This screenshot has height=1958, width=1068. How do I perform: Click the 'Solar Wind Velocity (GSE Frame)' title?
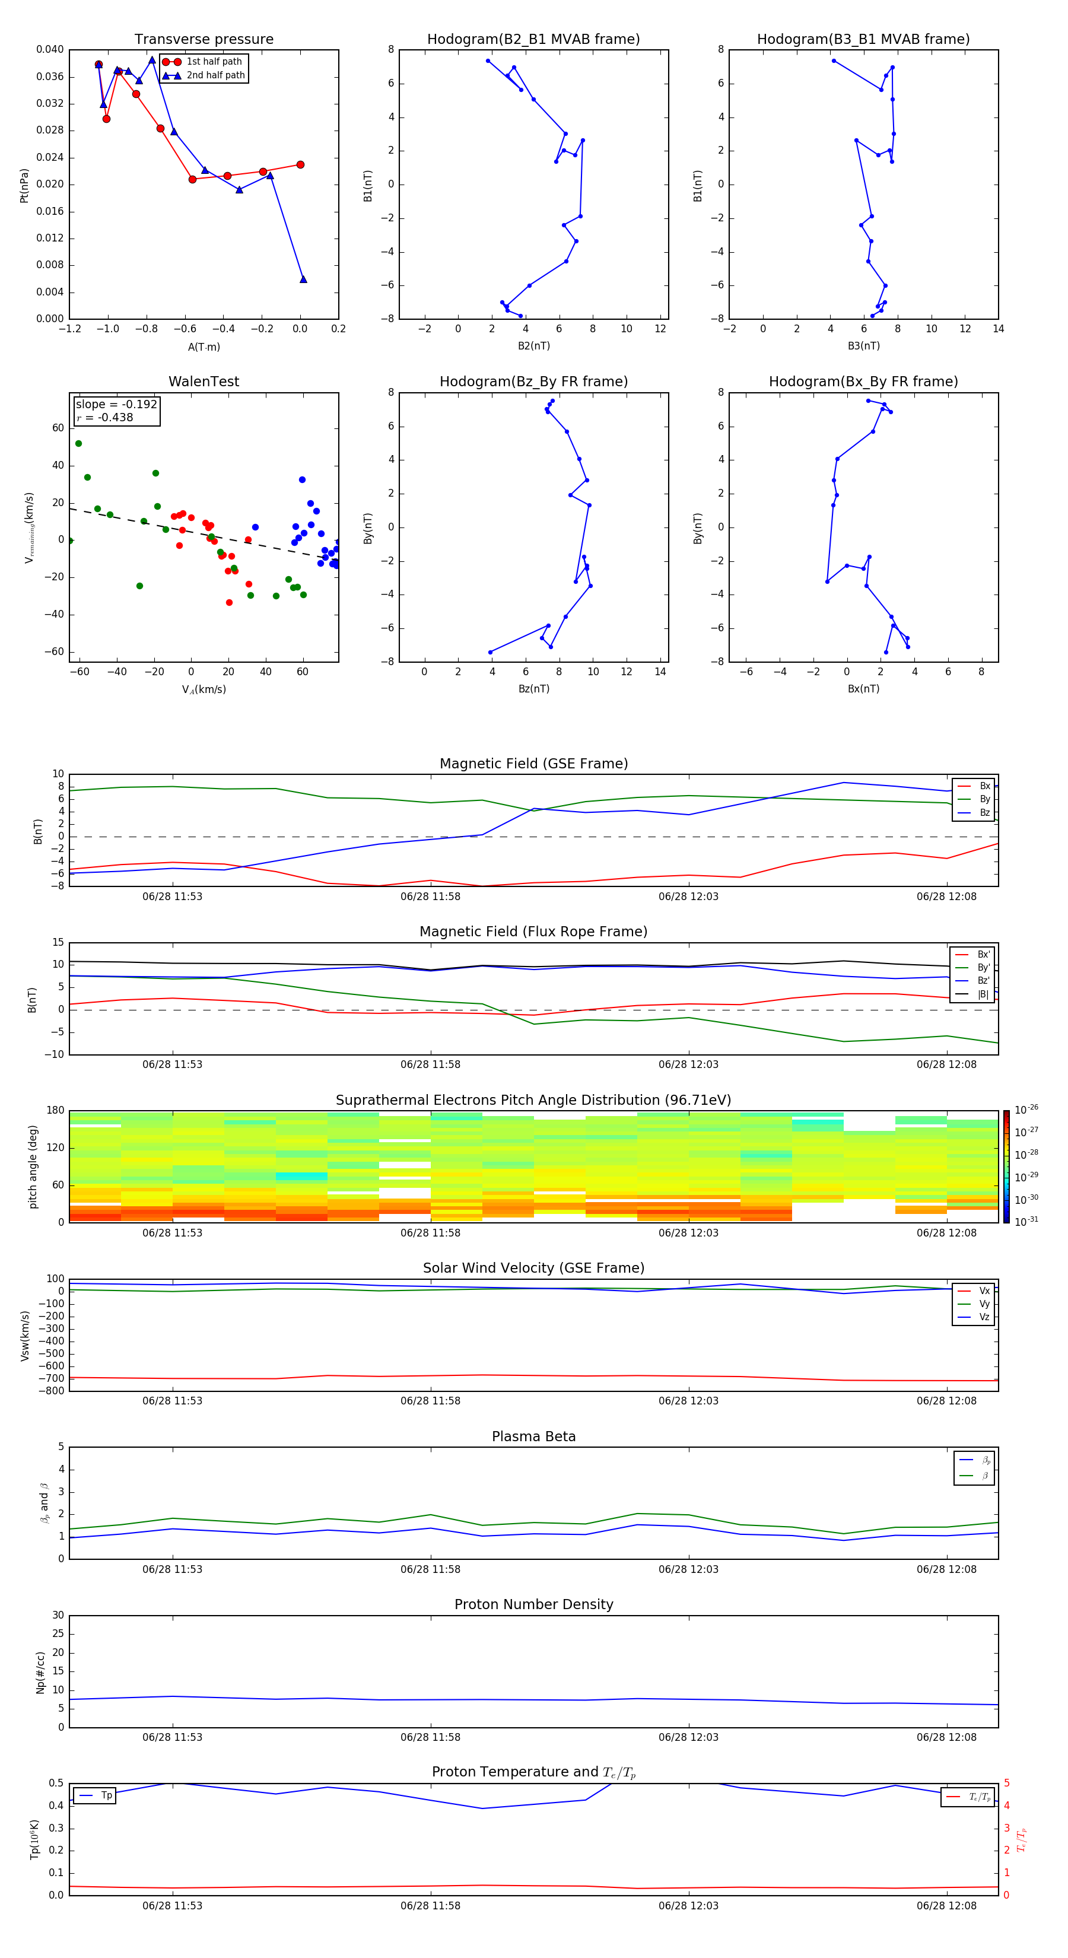pyautogui.click(x=533, y=1268)
